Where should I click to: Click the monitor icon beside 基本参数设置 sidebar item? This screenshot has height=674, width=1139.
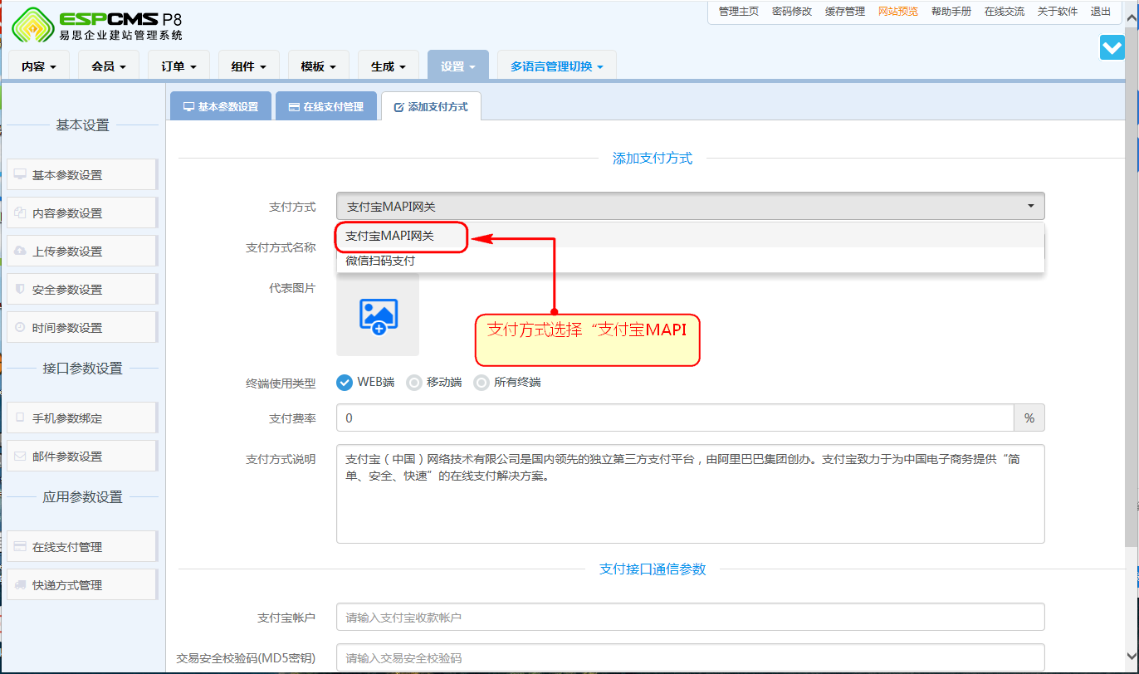pyautogui.click(x=20, y=174)
